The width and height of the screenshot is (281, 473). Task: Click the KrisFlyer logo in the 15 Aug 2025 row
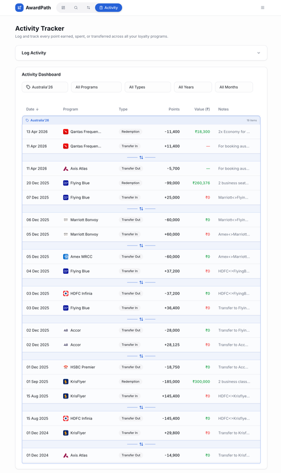coord(66,396)
